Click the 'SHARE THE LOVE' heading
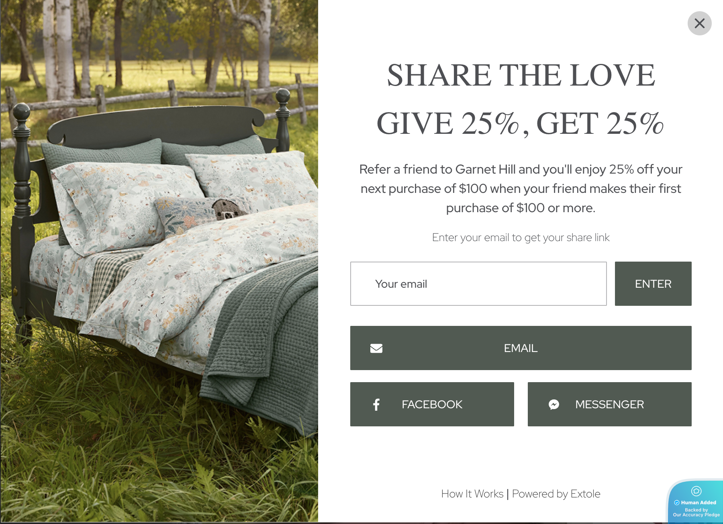The height and width of the screenshot is (524, 723). (x=521, y=75)
